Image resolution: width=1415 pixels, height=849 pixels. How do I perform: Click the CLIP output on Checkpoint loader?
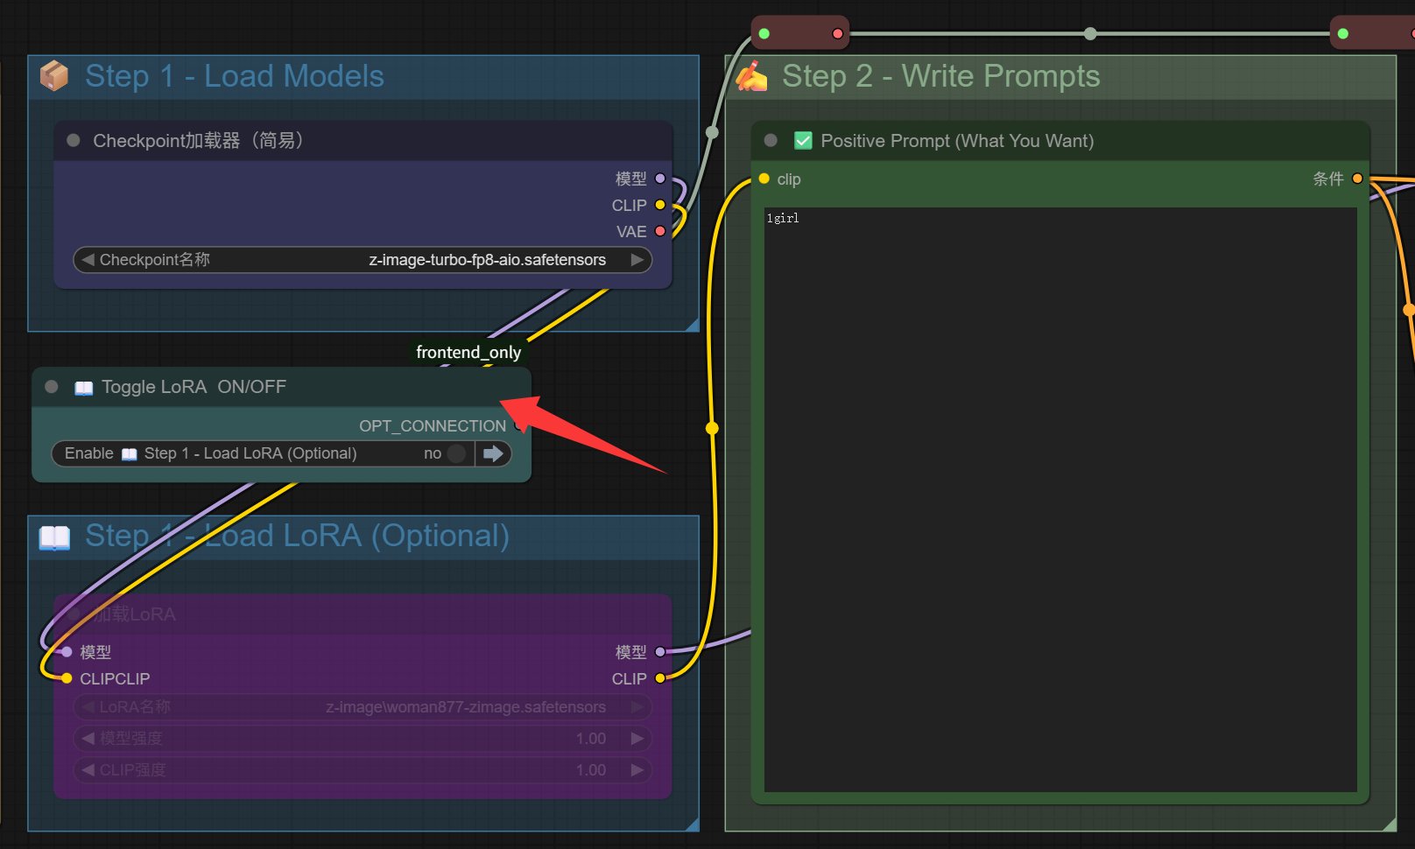660,205
